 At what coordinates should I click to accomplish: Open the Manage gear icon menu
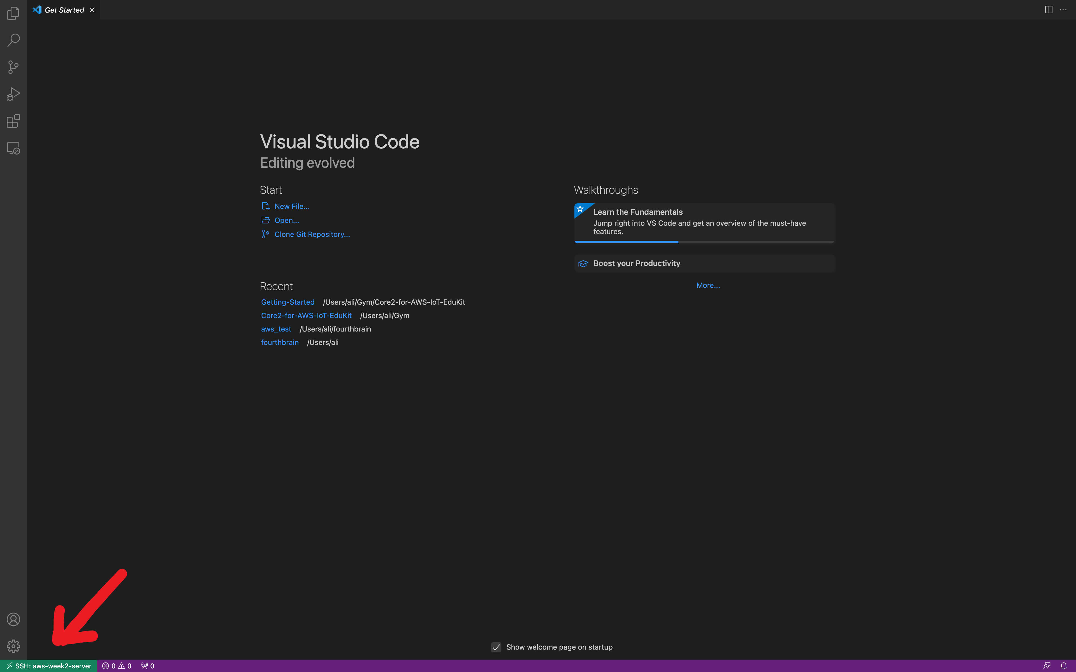tap(13, 646)
